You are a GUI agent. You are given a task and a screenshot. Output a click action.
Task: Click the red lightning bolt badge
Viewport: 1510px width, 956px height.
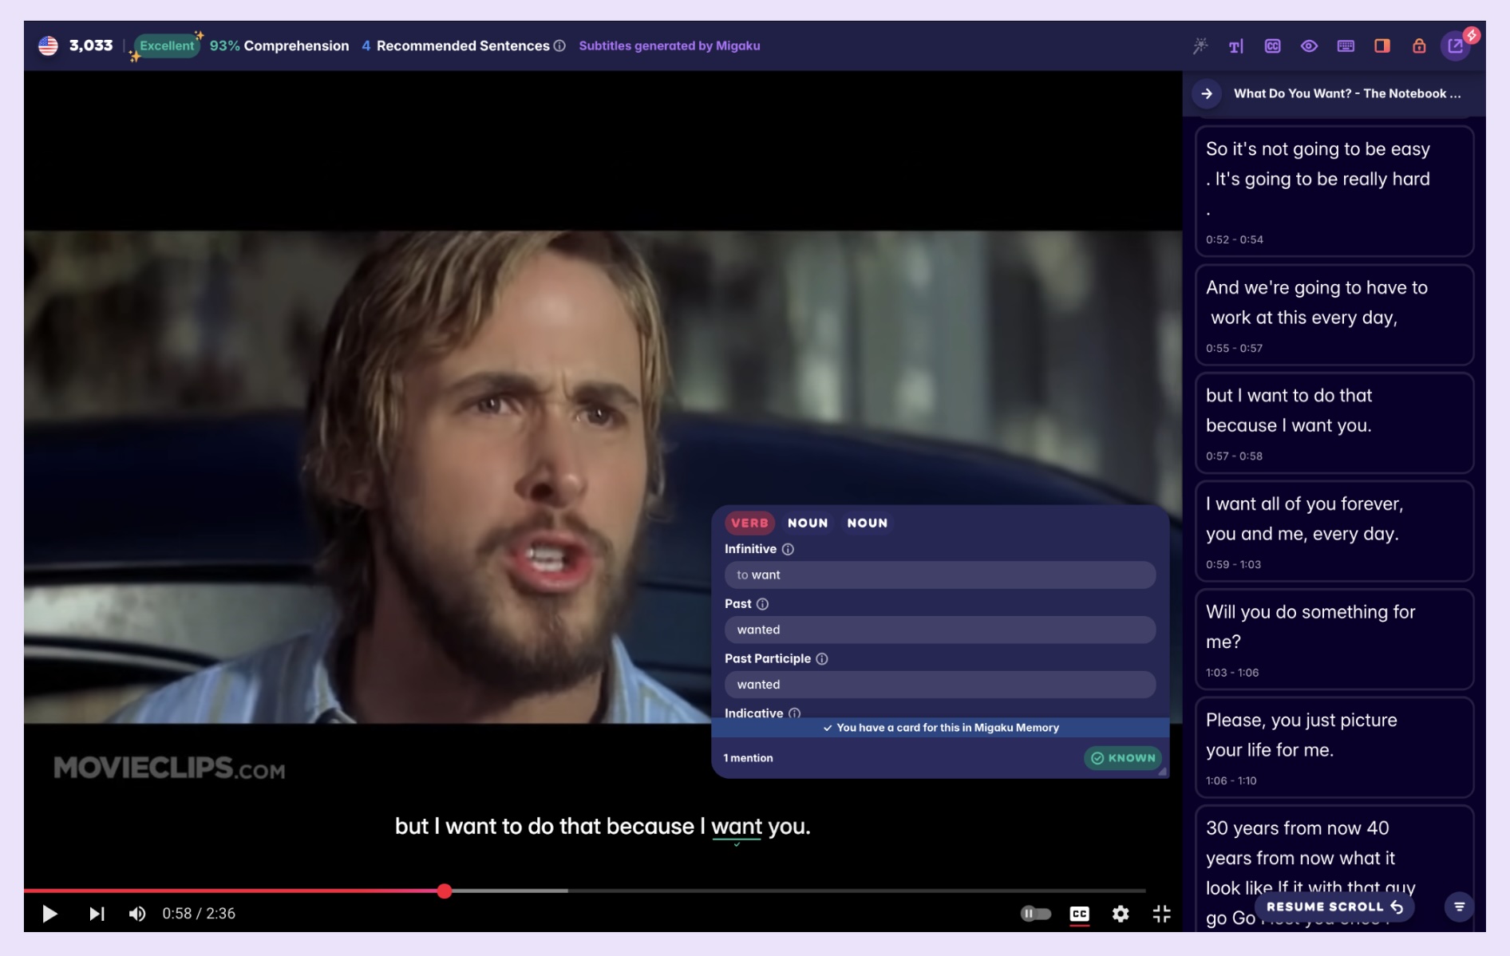point(1472,35)
